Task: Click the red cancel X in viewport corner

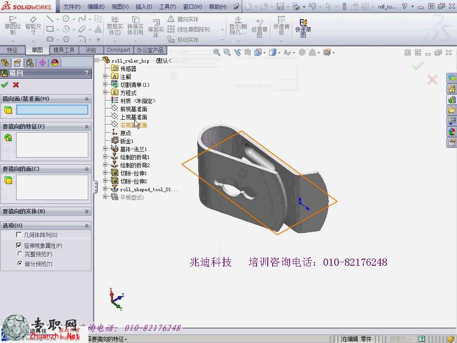Action: point(432,79)
